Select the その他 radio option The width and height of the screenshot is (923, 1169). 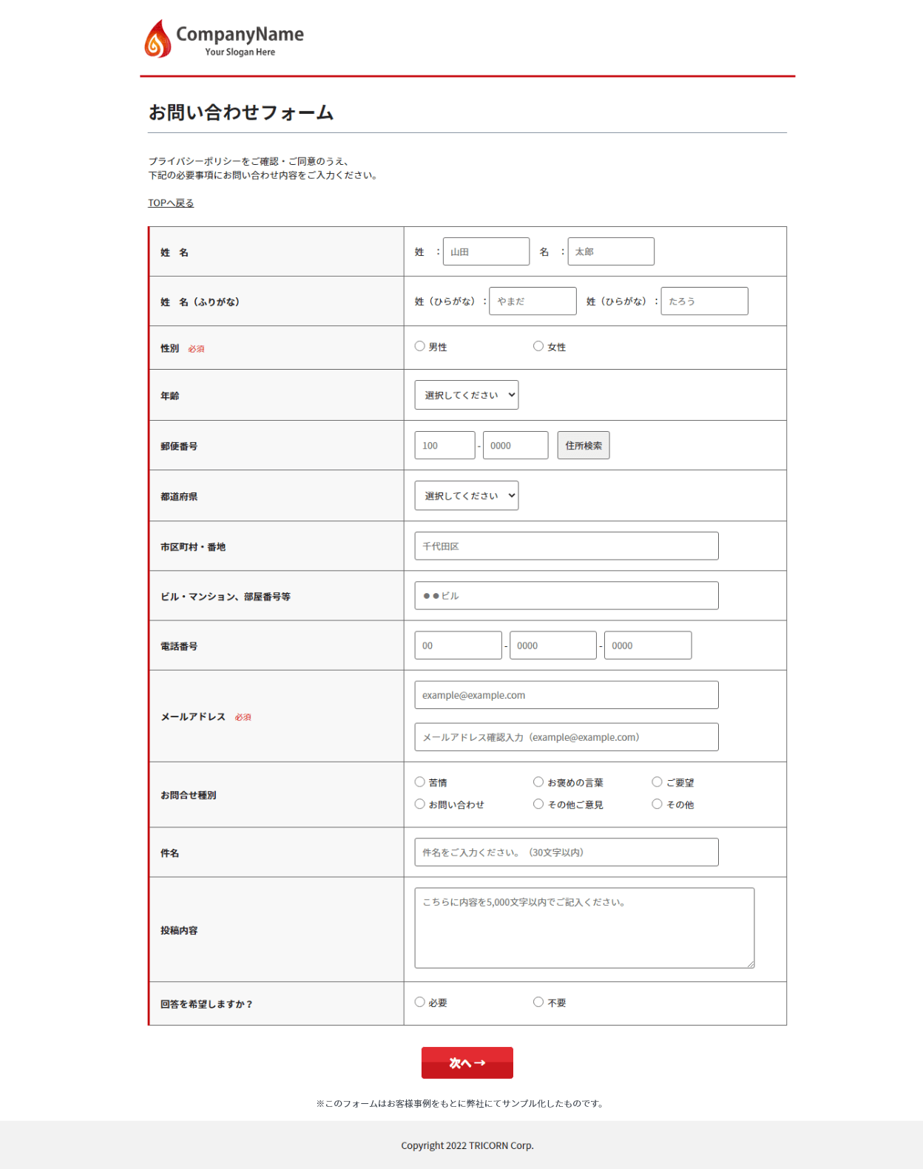click(657, 804)
